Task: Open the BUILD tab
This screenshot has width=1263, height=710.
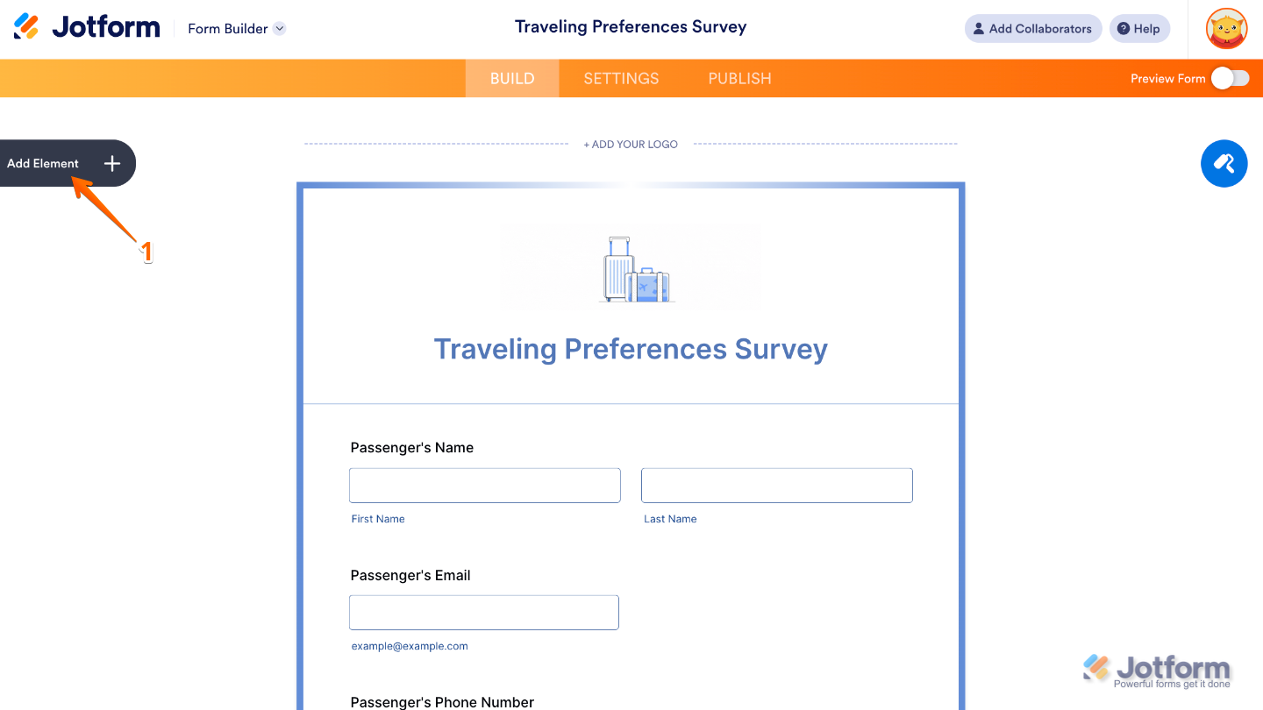Action: coord(511,78)
